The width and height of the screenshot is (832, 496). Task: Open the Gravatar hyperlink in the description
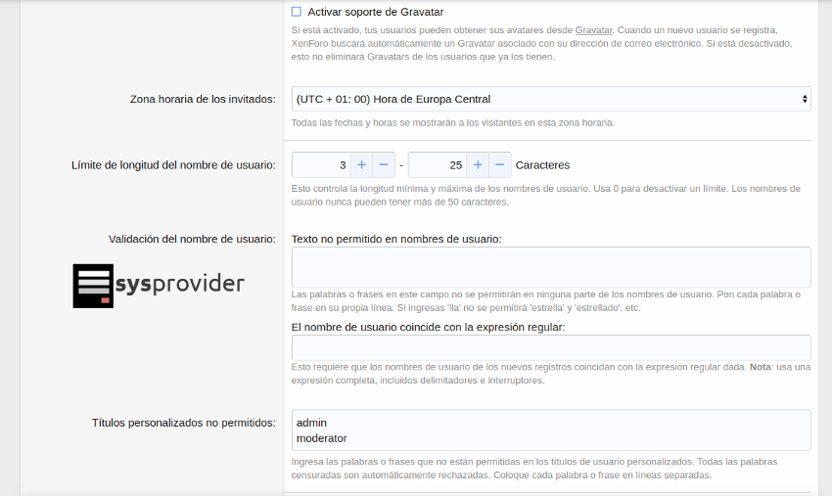pos(593,30)
